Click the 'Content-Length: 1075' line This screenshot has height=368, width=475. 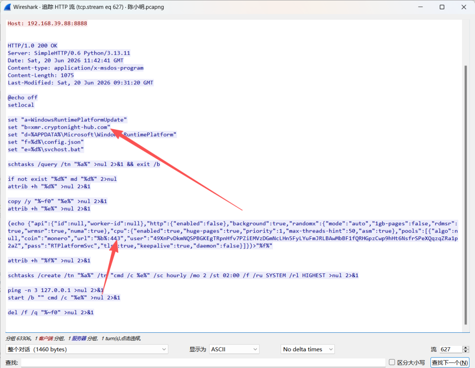click(x=41, y=75)
